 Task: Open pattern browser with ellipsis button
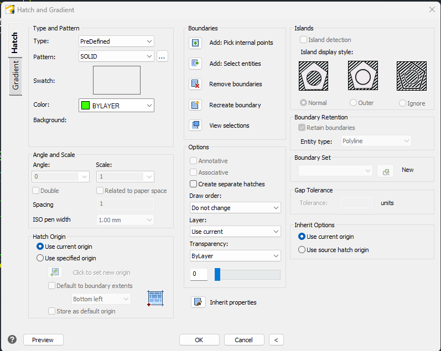click(x=162, y=56)
